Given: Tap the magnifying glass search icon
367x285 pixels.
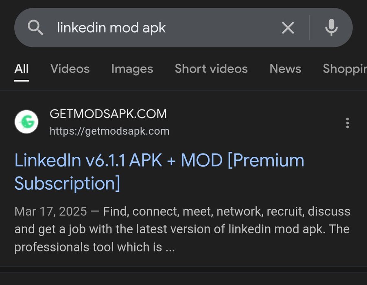Looking at the screenshot, I should click(x=35, y=27).
